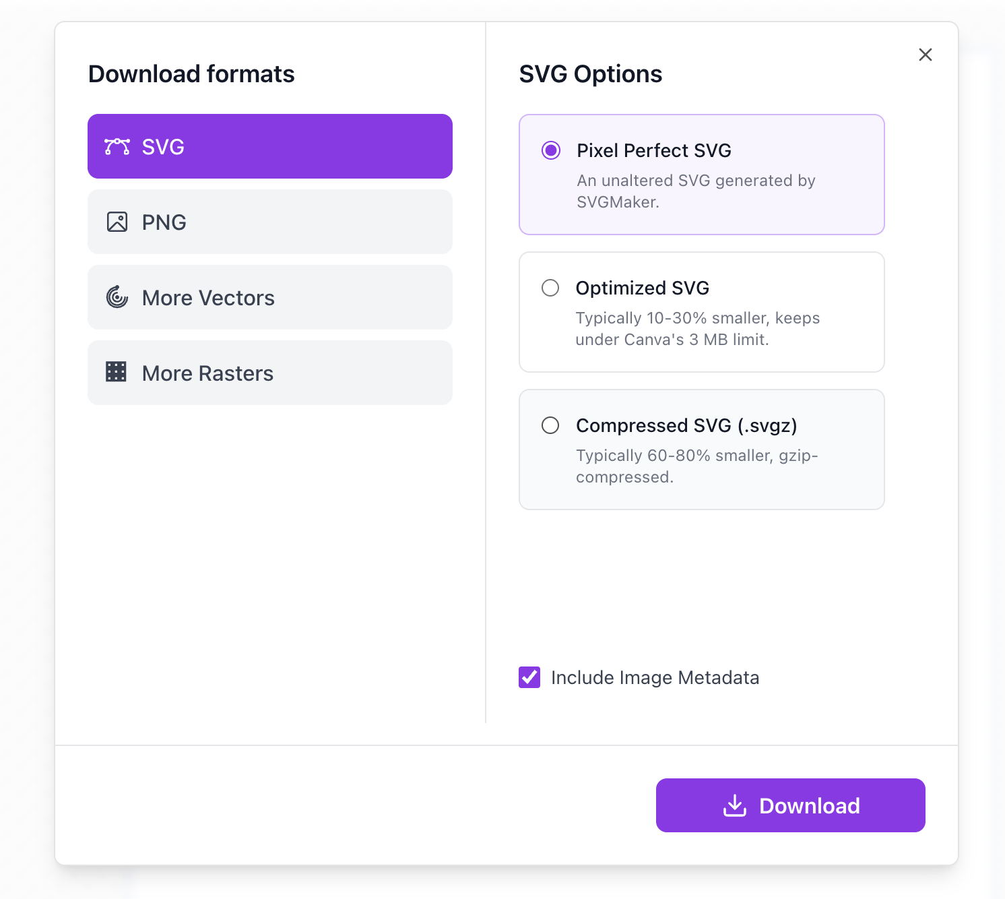Viewport: 1005px width, 899px height.
Task: Switch to the PNG format option
Action: coord(269,222)
